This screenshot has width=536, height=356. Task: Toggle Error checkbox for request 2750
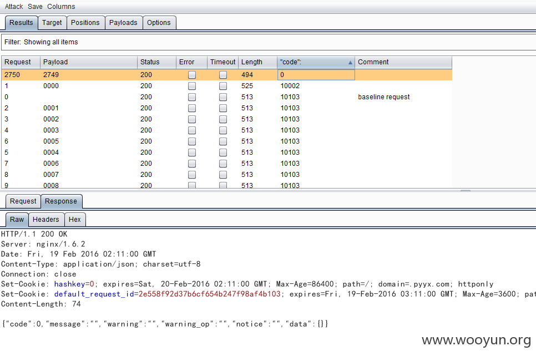(x=192, y=75)
